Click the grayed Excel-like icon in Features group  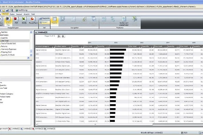135,19
